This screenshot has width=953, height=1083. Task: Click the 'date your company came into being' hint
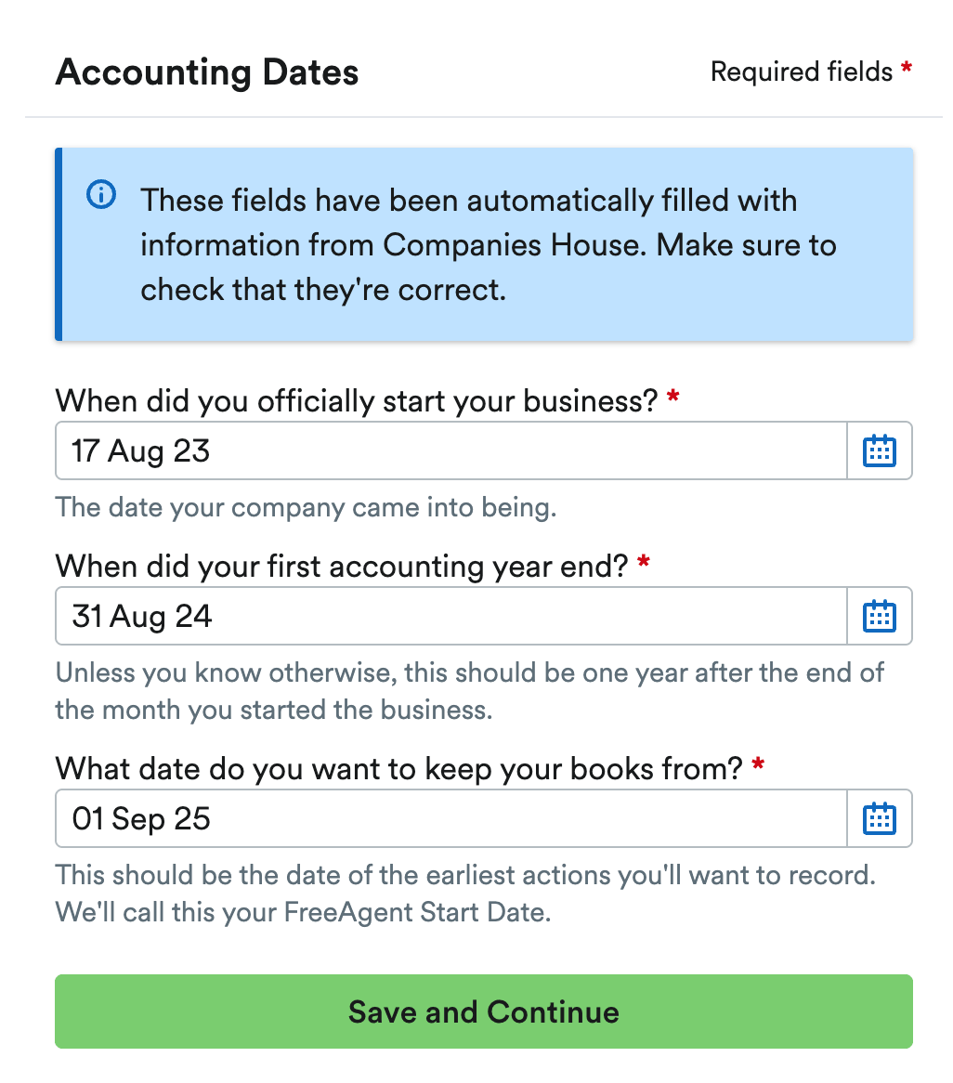pos(306,508)
